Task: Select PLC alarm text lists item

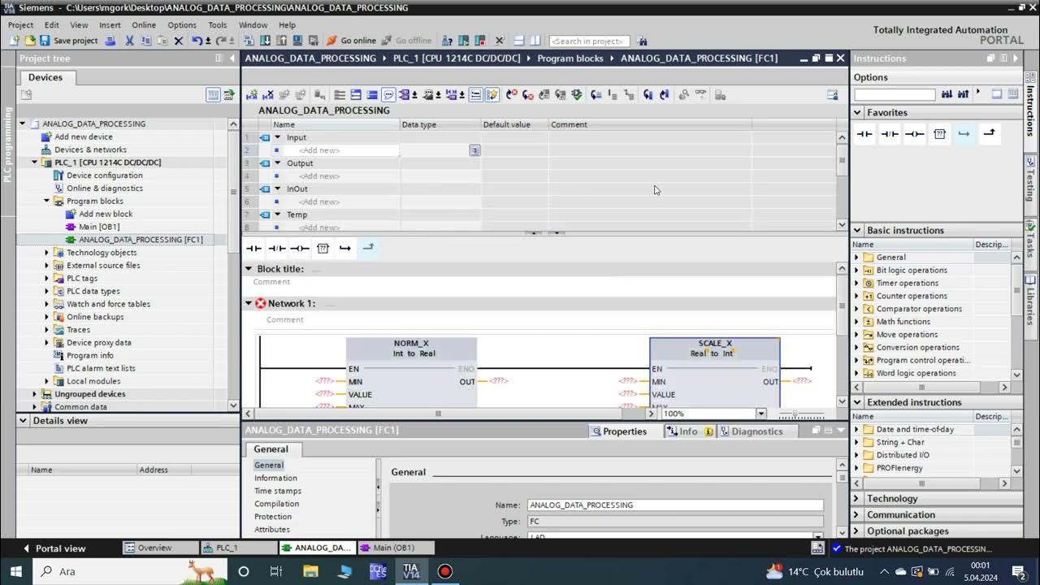Action: click(x=101, y=368)
